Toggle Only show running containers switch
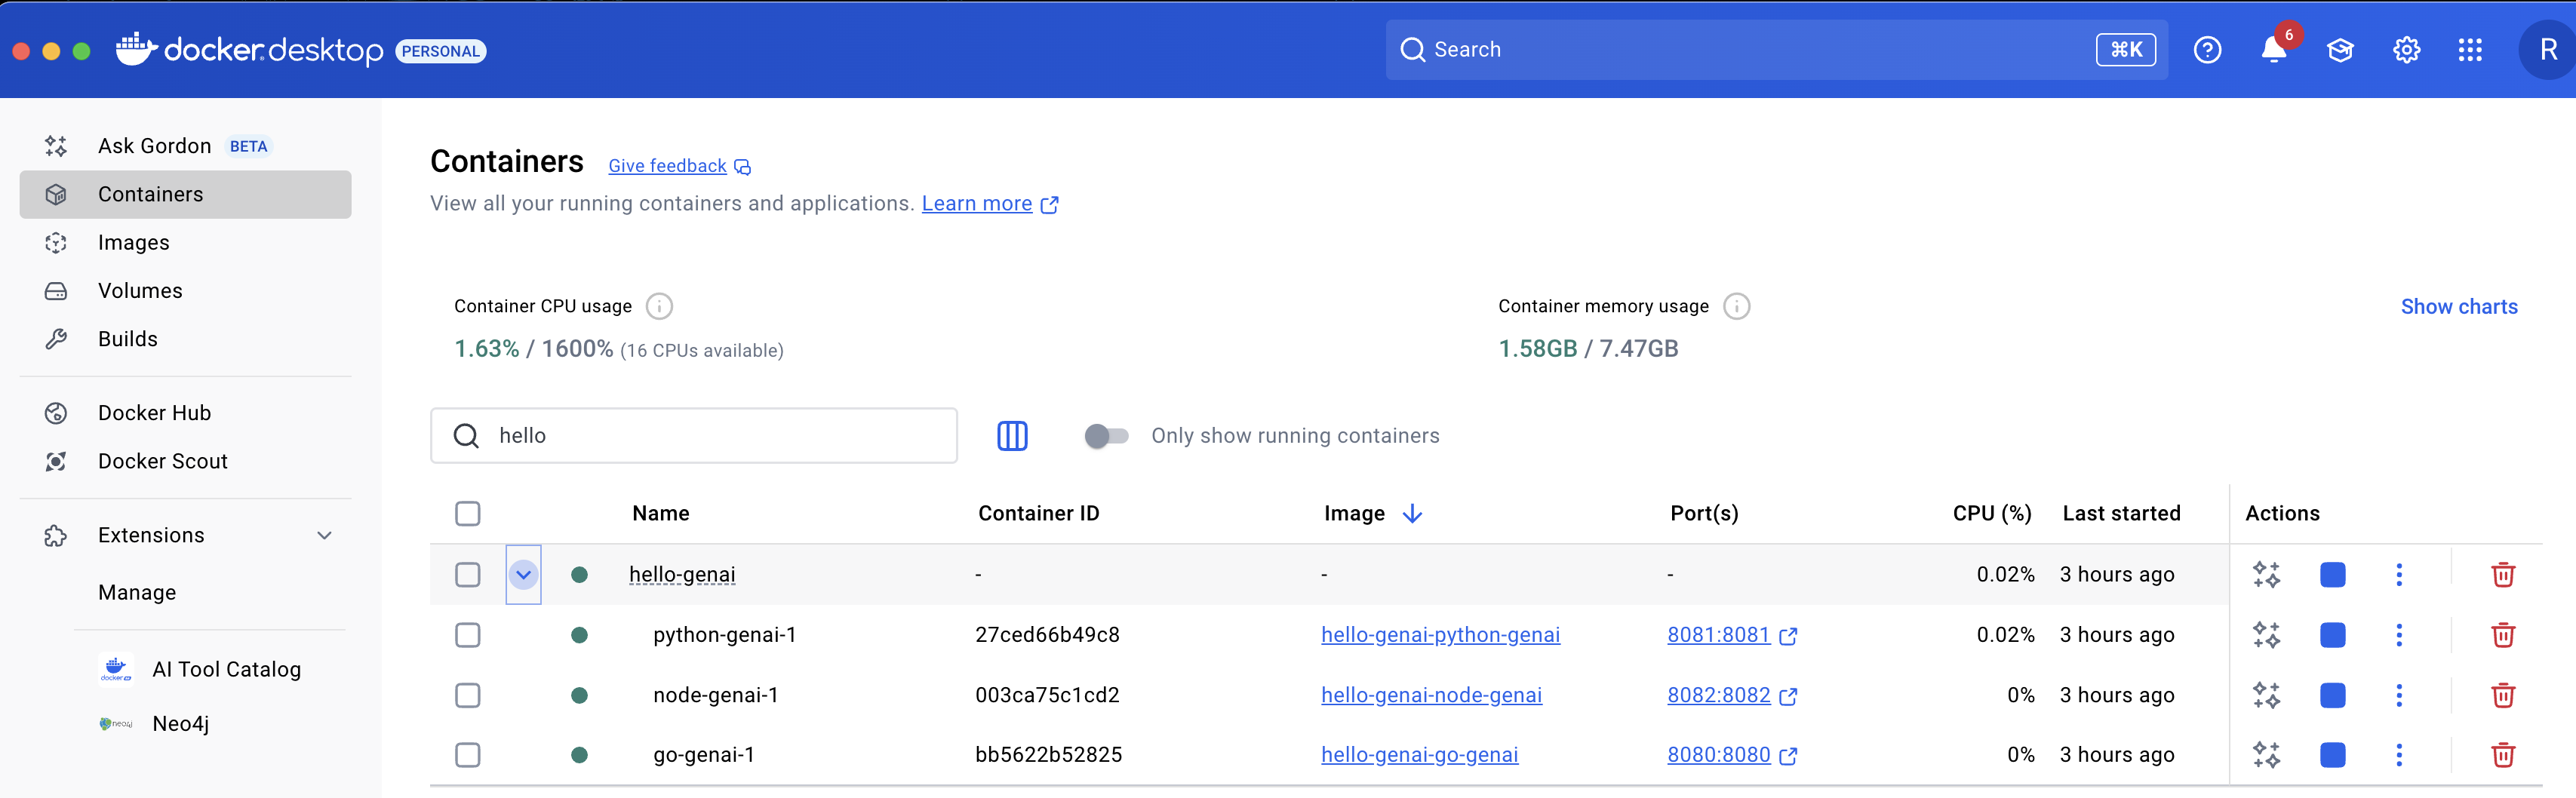2576x798 pixels. [x=1106, y=436]
